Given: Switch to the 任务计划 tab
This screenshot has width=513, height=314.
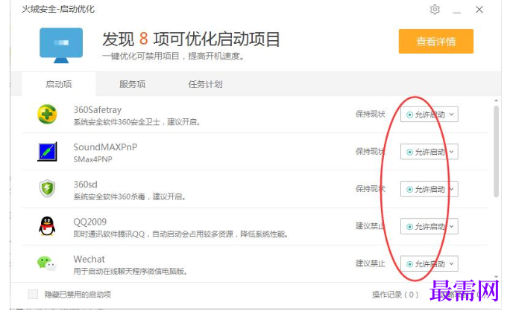Looking at the screenshot, I should coord(205,84).
